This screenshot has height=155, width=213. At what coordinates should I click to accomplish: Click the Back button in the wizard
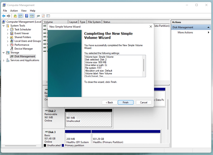(x=109, y=102)
